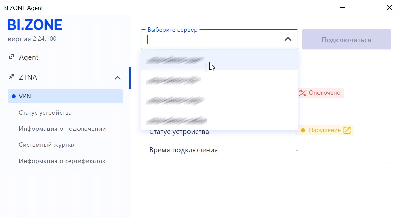This screenshot has height=218, width=401.
Task: Collapse the server dropdown arrow
Action: pyautogui.click(x=288, y=39)
